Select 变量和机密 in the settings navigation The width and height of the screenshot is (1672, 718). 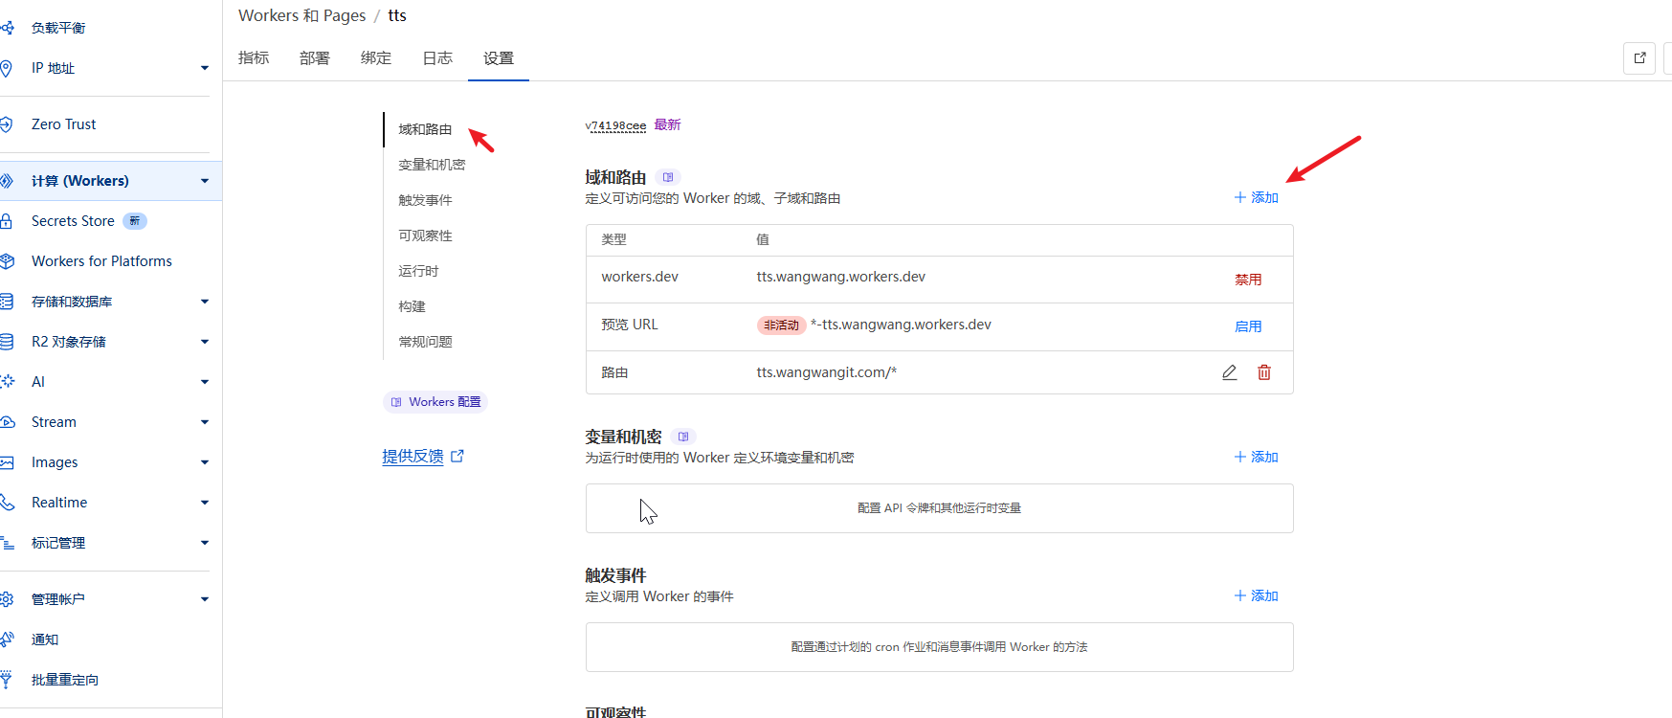432,165
